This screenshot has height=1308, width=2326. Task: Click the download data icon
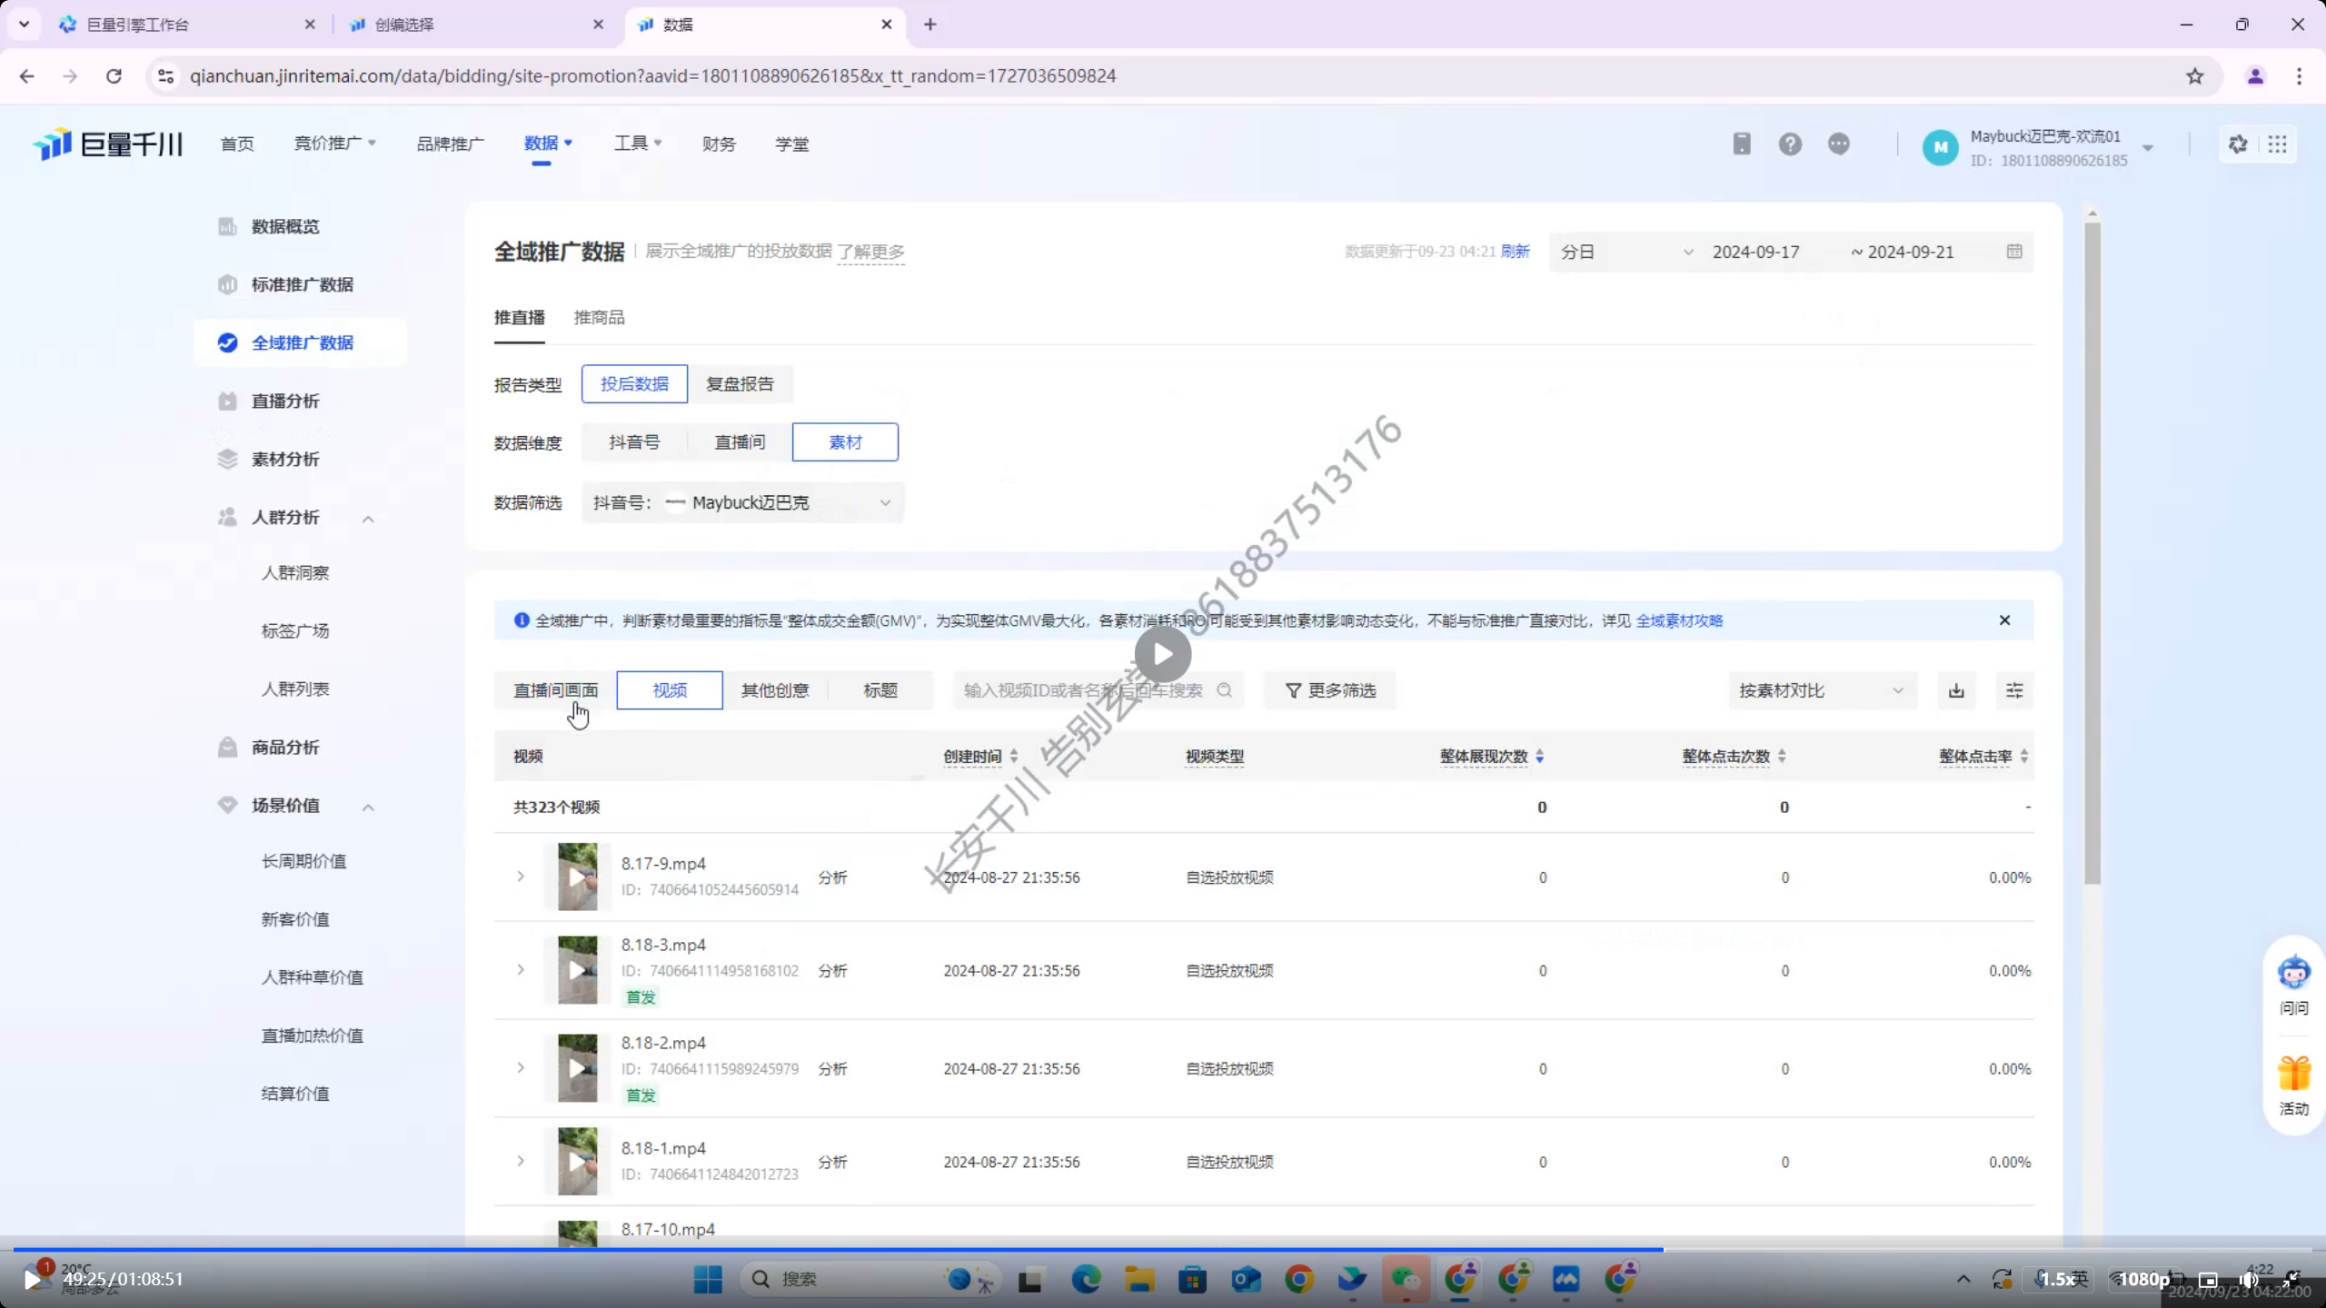coord(1955,690)
